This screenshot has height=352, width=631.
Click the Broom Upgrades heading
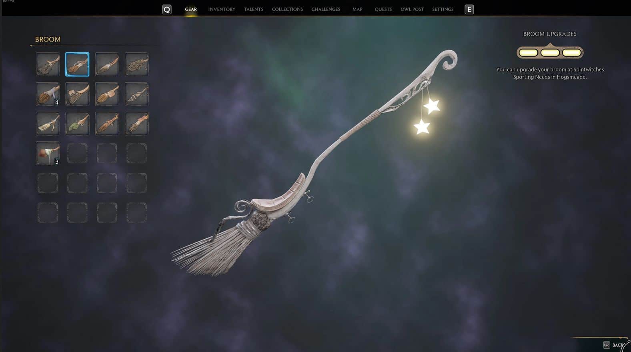550,34
